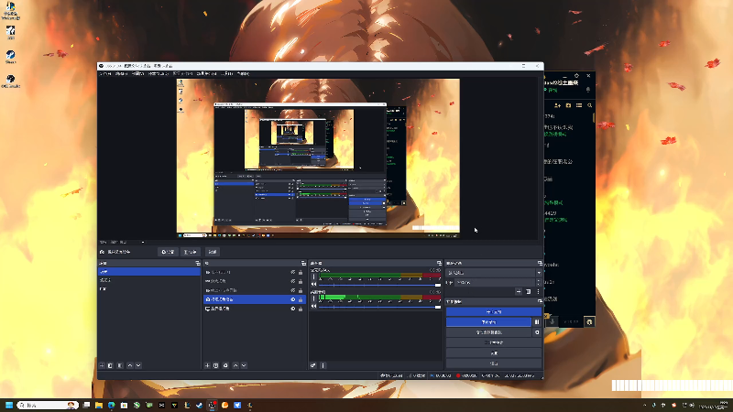This screenshot has height=412, width=733.
Task: Hide the last source via its eye icon
Action: point(293,309)
